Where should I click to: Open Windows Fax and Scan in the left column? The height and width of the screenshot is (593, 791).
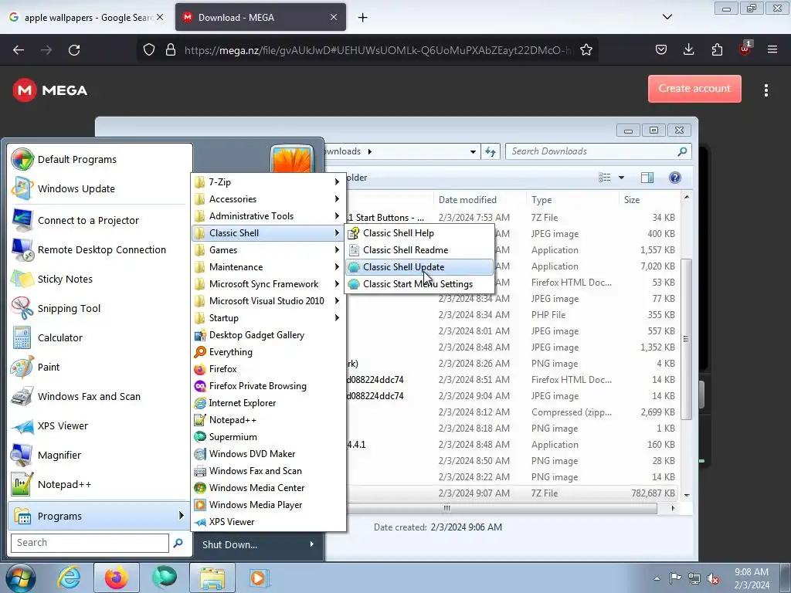click(100, 396)
